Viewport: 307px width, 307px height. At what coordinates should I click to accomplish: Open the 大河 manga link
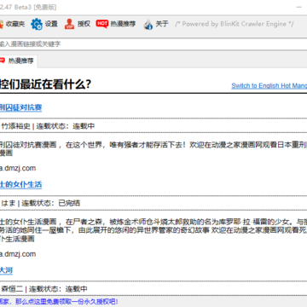tap(6, 270)
